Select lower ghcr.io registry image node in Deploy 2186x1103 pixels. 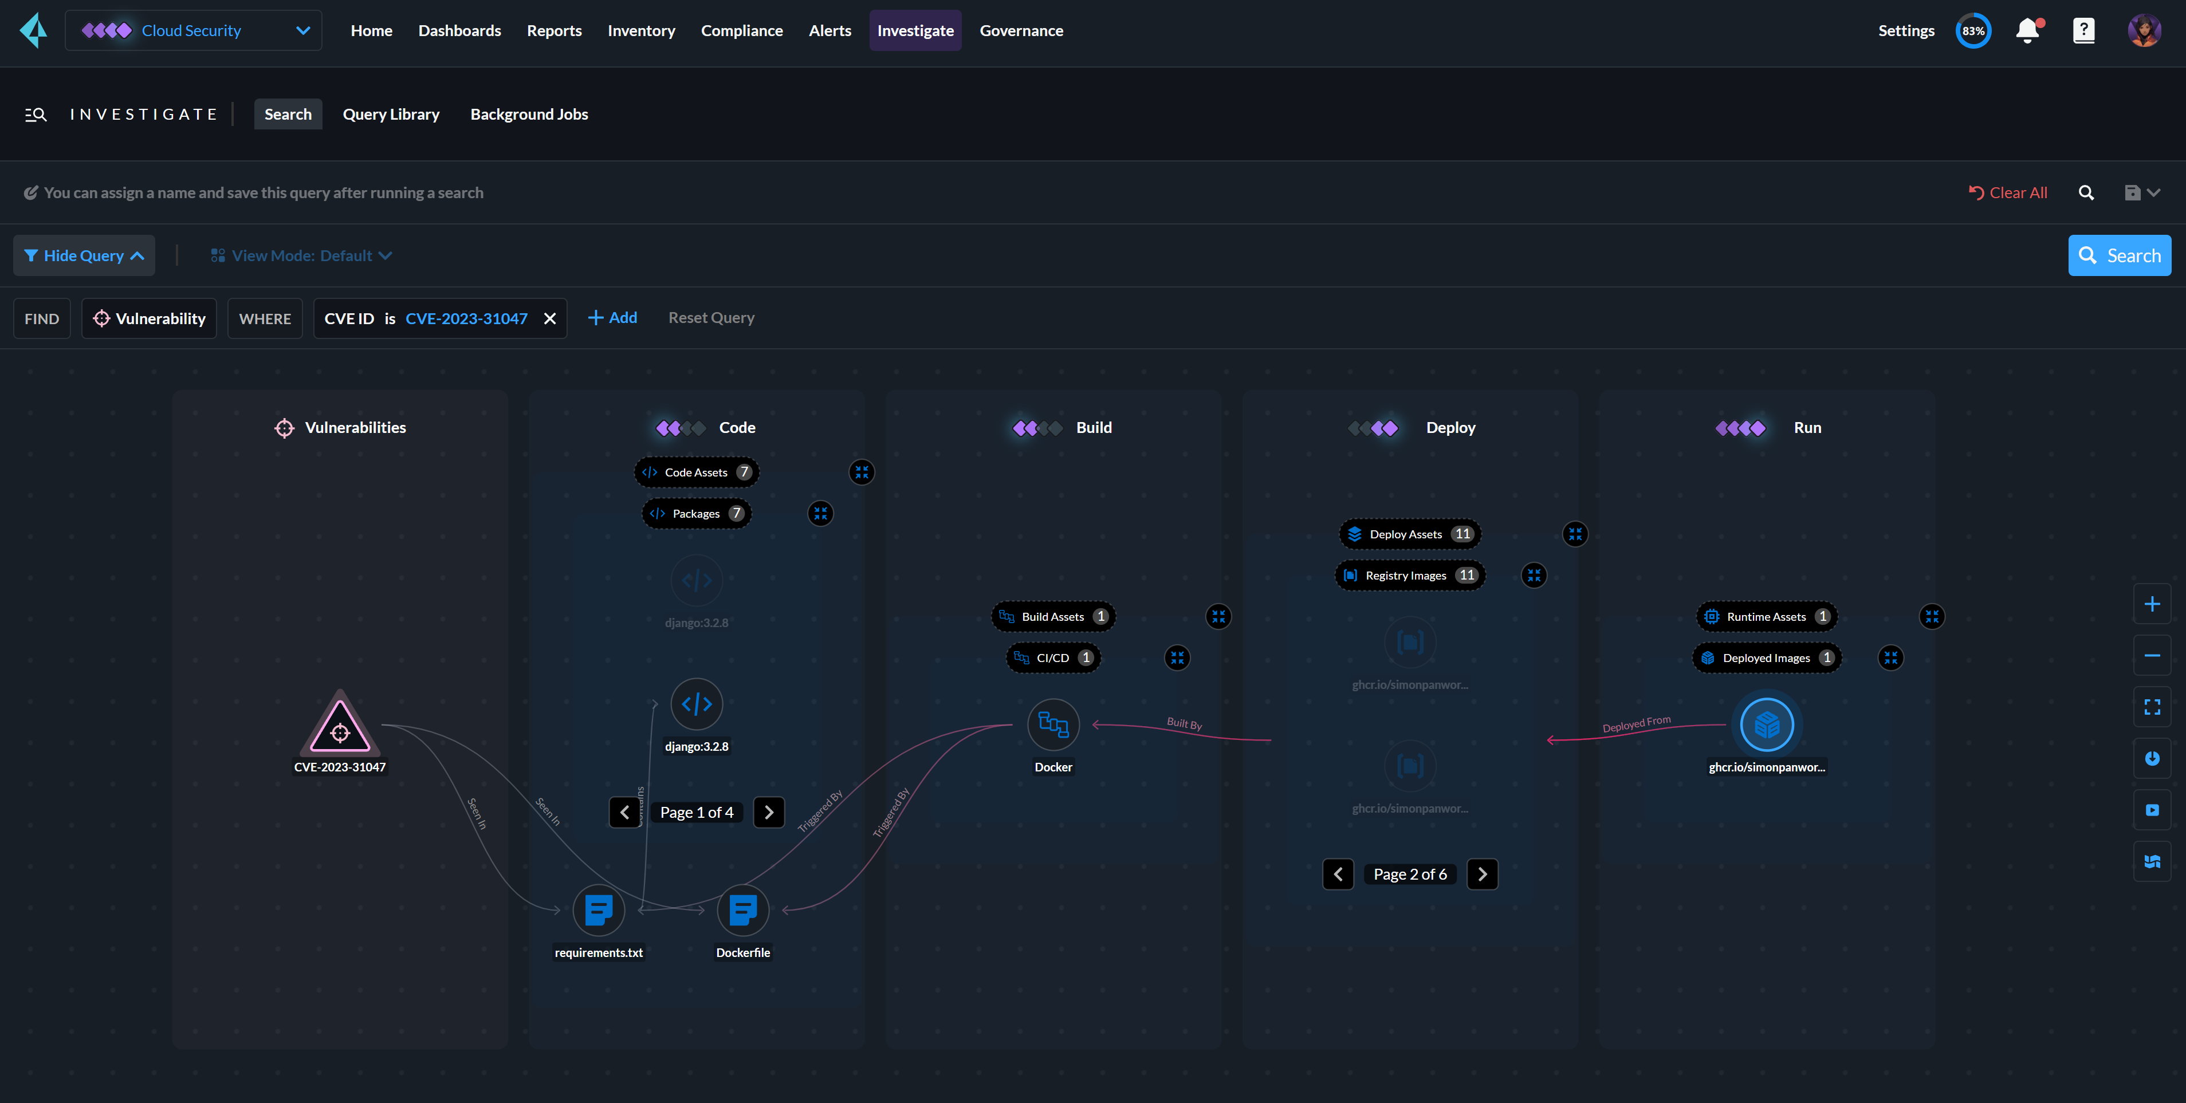(1410, 766)
